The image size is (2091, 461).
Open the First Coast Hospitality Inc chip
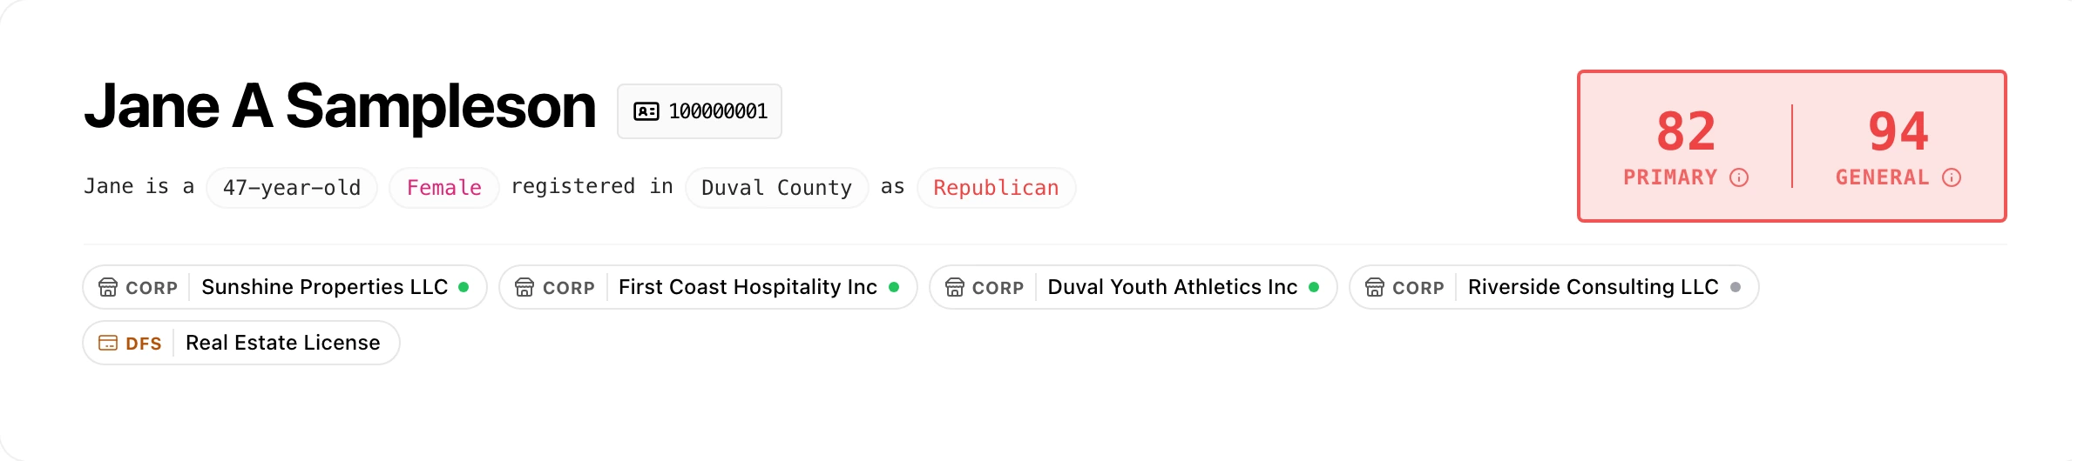748,287
